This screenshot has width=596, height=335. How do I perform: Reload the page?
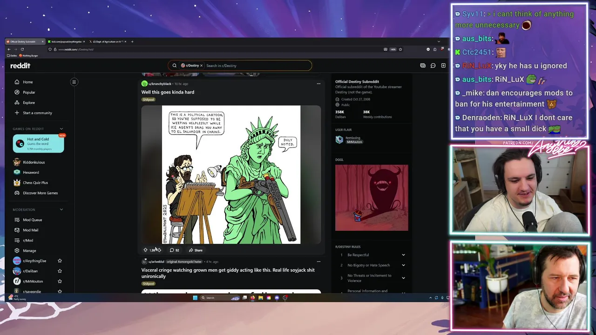(x=22, y=49)
